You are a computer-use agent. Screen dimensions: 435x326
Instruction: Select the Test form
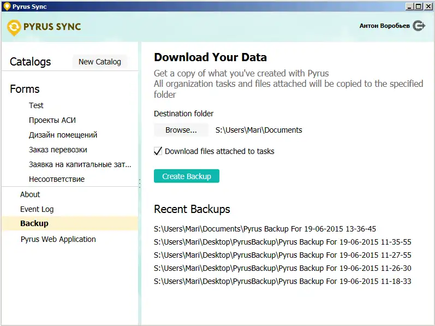[36, 105]
